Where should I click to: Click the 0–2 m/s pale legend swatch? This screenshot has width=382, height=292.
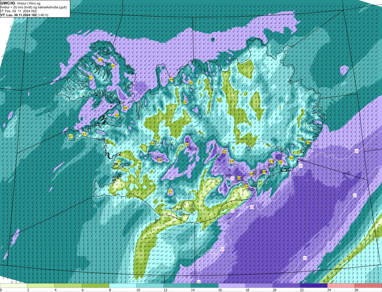14,286
